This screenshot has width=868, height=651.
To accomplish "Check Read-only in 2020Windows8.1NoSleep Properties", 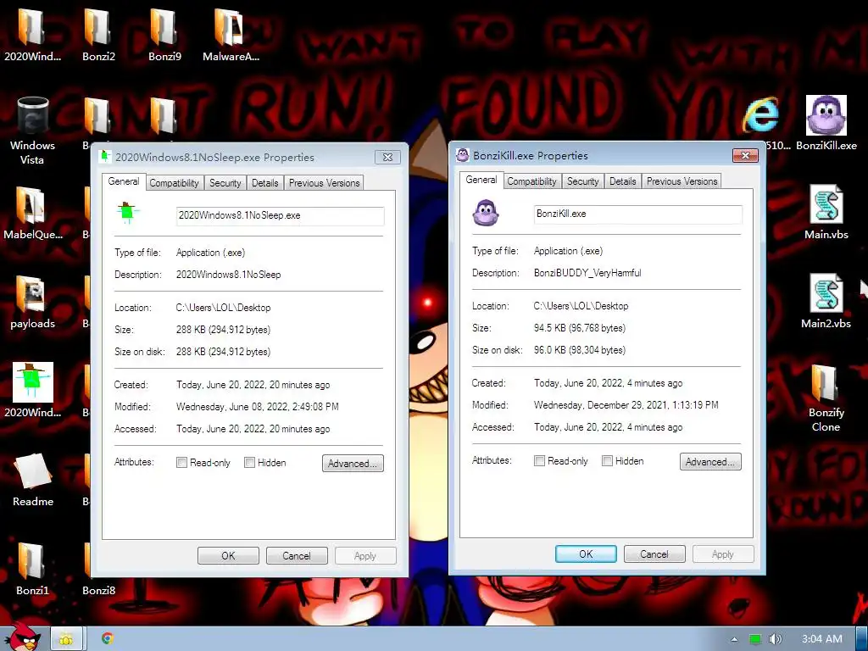I will click(181, 463).
